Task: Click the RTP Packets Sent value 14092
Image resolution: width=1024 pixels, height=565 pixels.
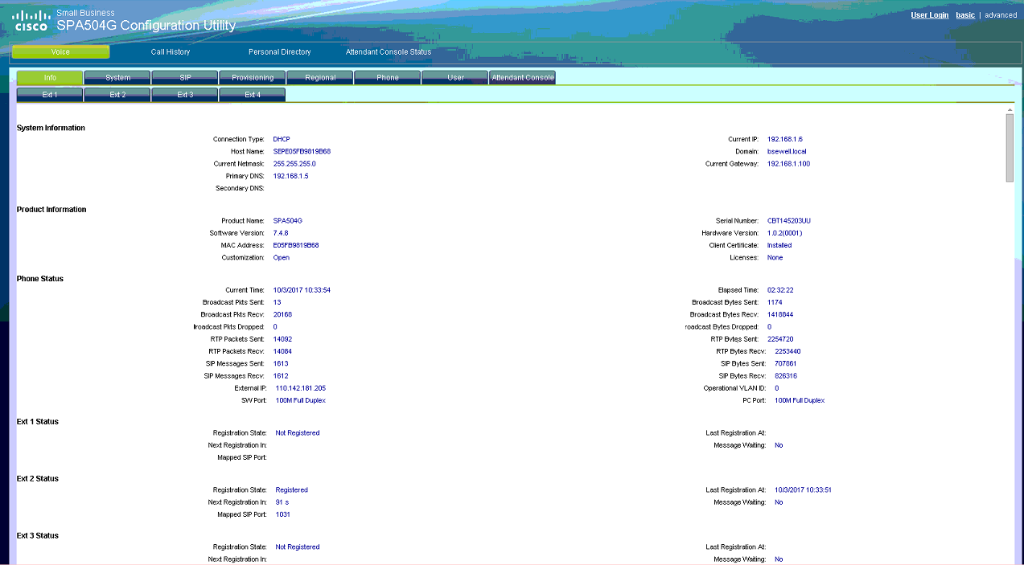Action: click(x=282, y=339)
